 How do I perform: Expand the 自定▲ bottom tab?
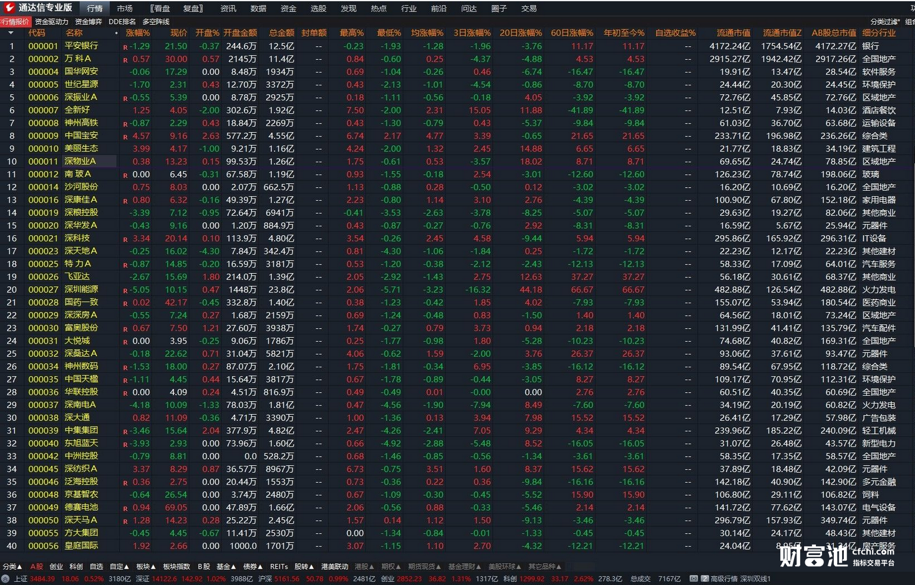(x=119, y=567)
